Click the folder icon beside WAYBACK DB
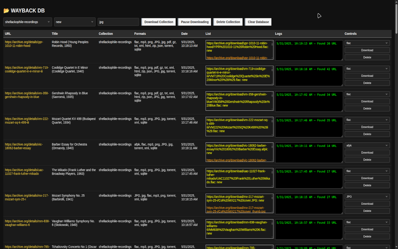Image resolution: width=398 pixels, height=249 pixels. pyautogui.click(x=6, y=11)
